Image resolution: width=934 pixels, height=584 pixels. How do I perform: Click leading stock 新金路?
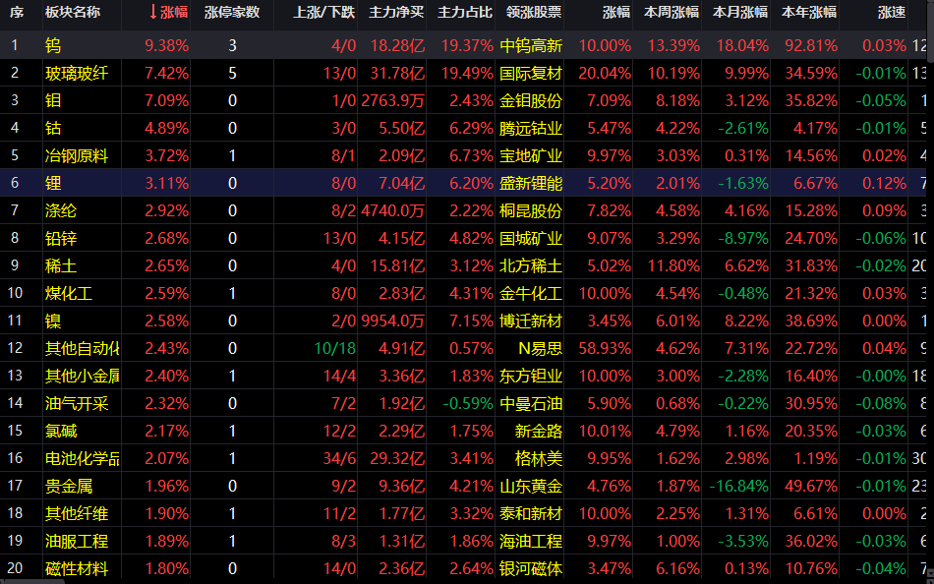pyautogui.click(x=539, y=431)
